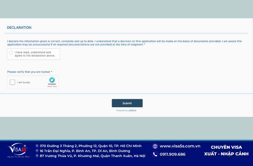Viewport: 253px width, 166px height.
Task: Open the hCaptcha Terms link
Action: pyautogui.click(x=55, y=86)
